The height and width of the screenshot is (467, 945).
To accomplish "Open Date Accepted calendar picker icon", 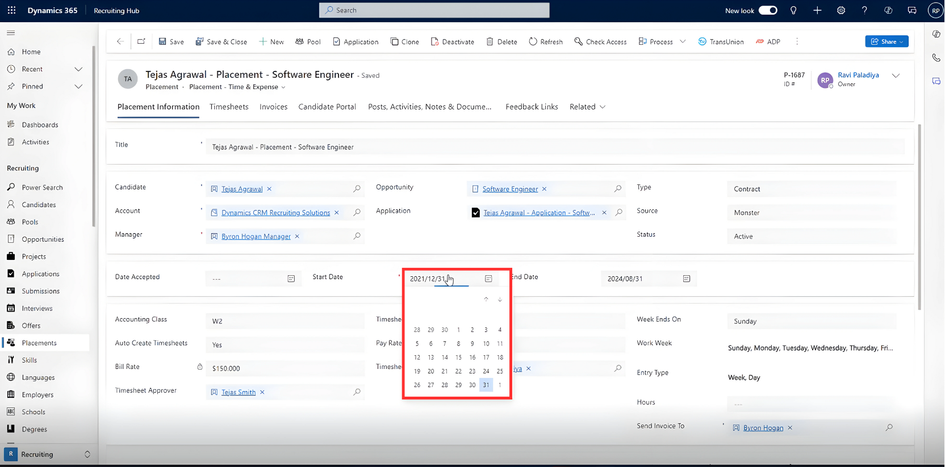I will [291, 279].
